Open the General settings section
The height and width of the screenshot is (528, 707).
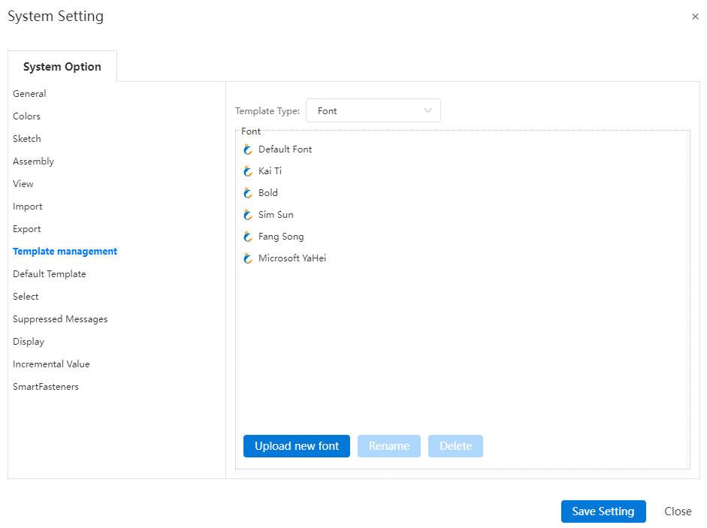click(x=29, y=94)
